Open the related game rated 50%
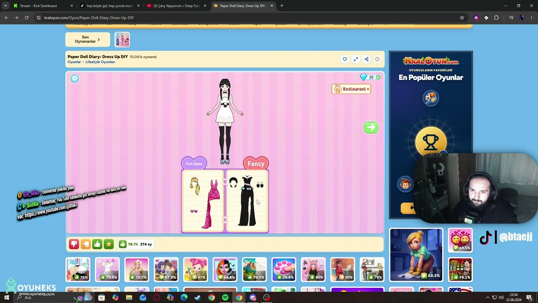This screenshot has width=538, height=303. [343, 269]
